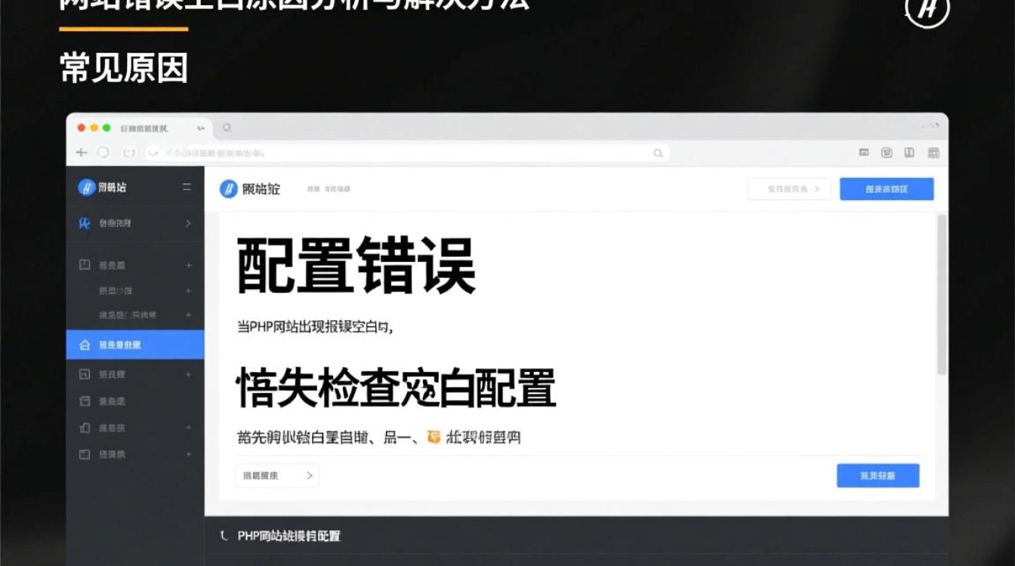Click icon of sidebar row directly below highlighted row
Image resolution: width=1015 pixels, height=566 pixels.
click(x=85, y=374)
